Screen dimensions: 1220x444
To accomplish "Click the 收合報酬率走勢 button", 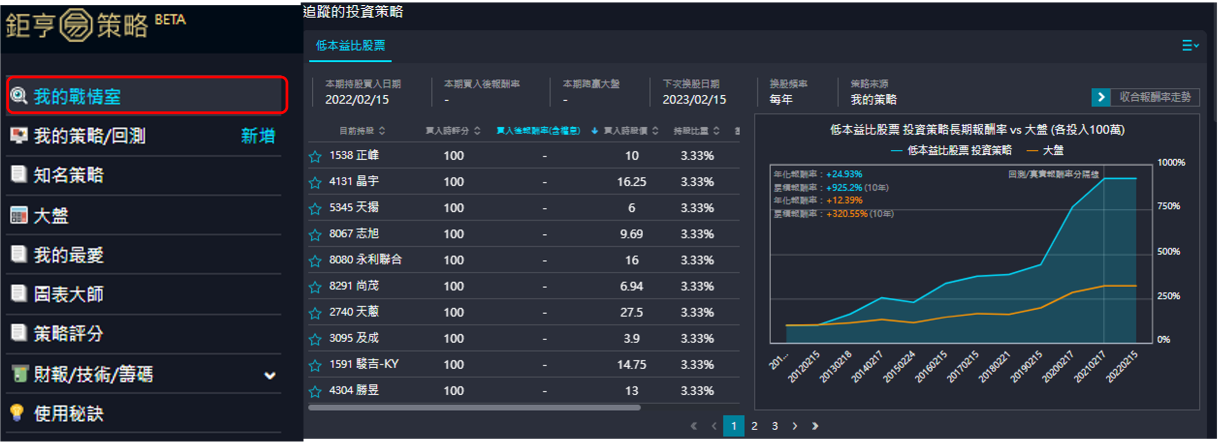I will [1145, 97].
